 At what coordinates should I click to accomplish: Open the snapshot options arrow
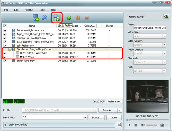pos(166,125)
